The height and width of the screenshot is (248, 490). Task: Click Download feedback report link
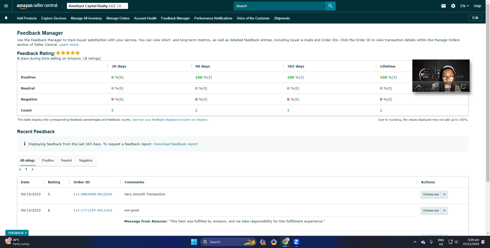(176, 144)
